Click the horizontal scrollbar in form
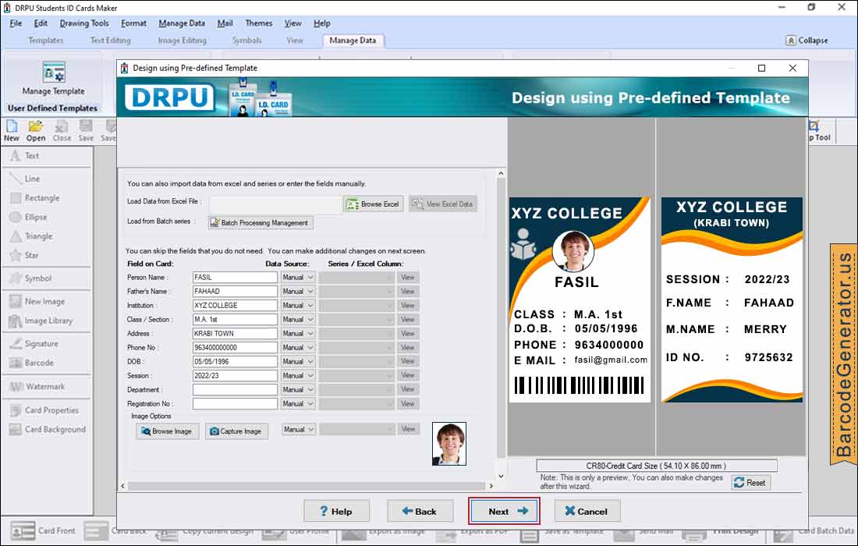This screenshot has width=858, height=546. point(307,486)
